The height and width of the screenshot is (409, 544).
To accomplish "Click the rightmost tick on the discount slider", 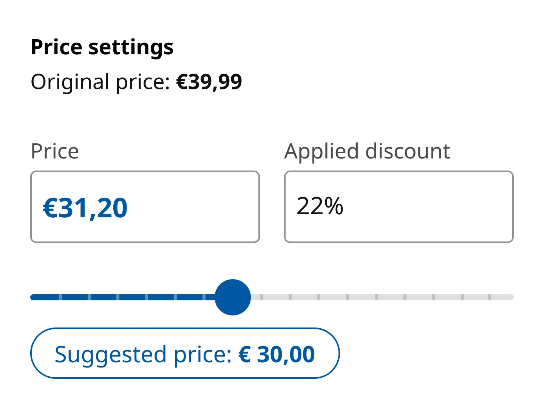I will (491, 297).
